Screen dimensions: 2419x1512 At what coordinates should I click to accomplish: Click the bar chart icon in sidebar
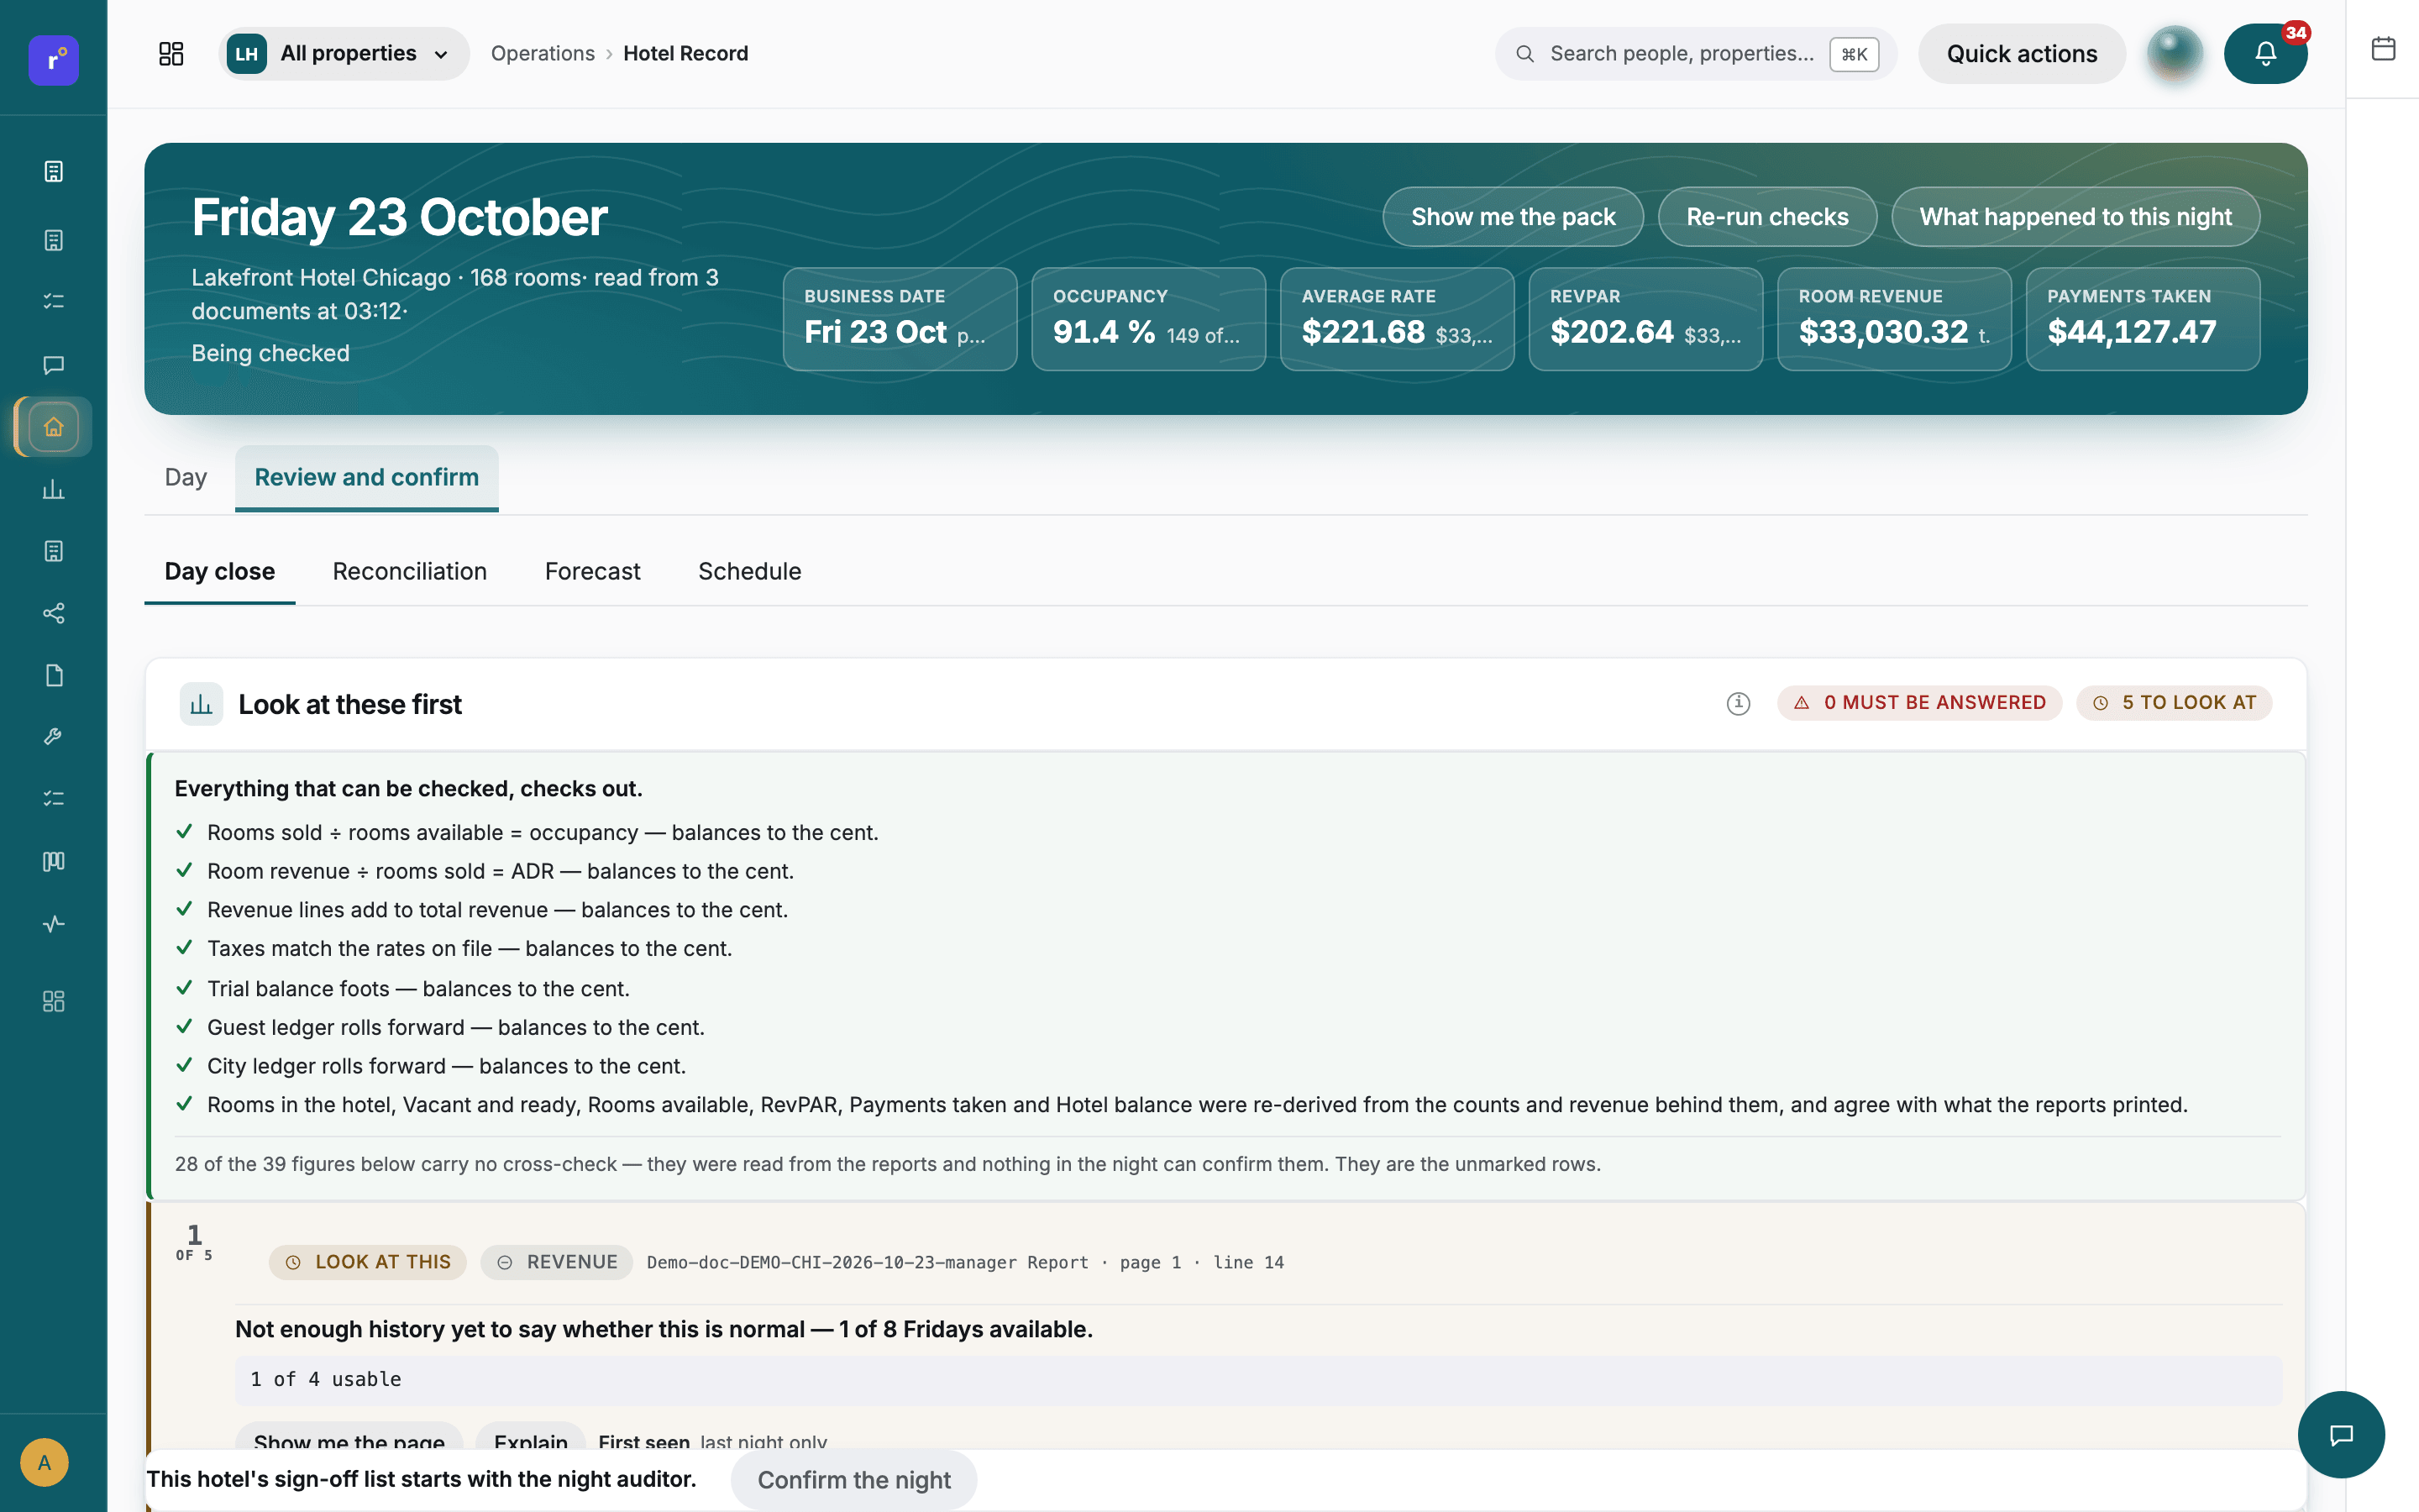coord(54,489)
